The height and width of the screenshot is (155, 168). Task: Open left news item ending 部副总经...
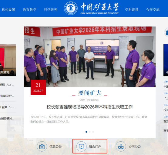coord(7,96)
